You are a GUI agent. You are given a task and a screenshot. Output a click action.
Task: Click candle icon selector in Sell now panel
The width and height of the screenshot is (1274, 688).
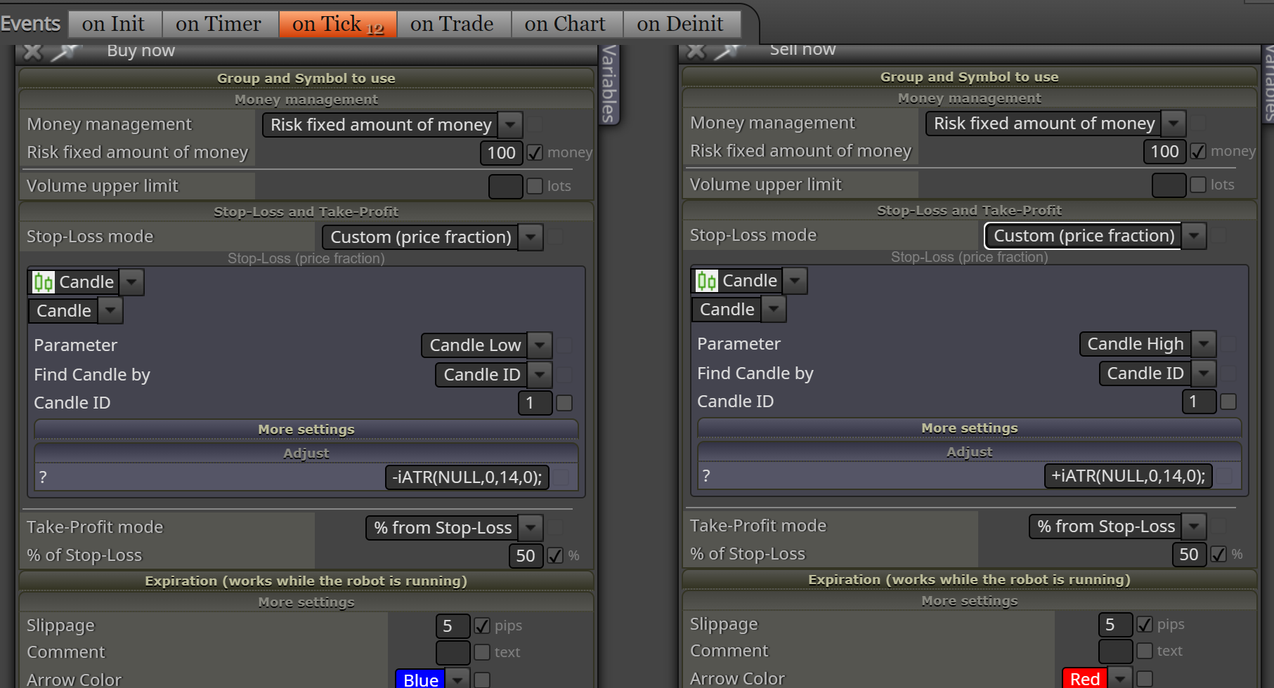(749, 281)
